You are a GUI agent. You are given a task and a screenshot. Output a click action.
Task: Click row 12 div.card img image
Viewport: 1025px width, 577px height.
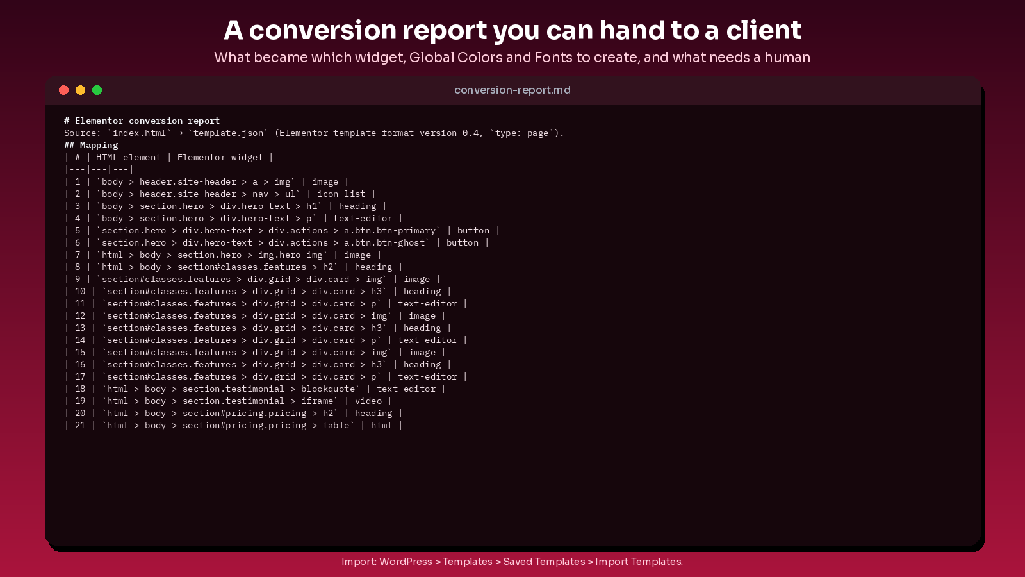tap(255, 315)
